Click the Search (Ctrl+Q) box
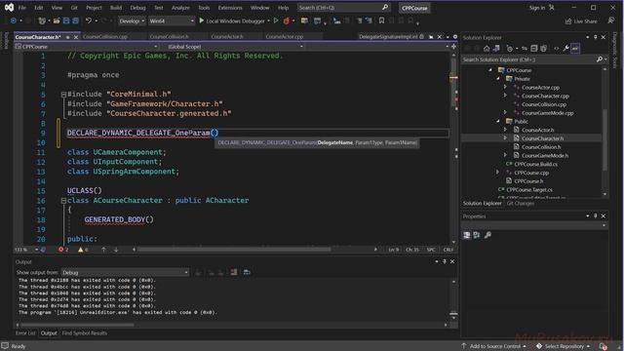 (343, 8)
